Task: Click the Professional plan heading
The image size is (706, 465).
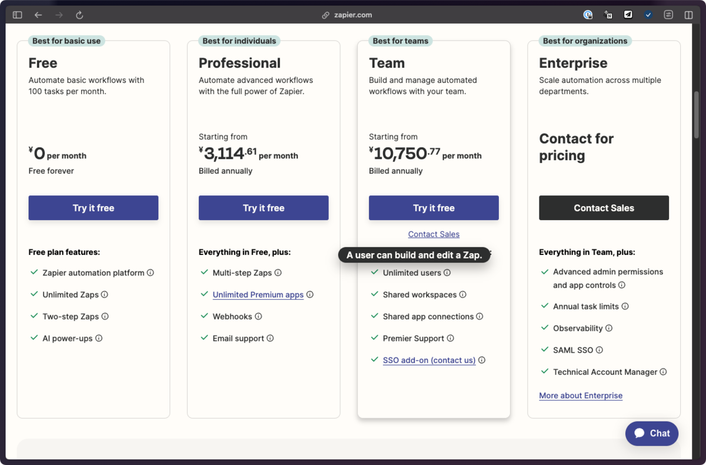Action: point(239,63)
